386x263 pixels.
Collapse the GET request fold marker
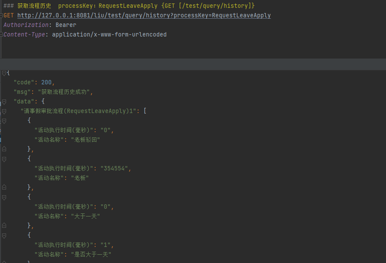click(1, 16)
